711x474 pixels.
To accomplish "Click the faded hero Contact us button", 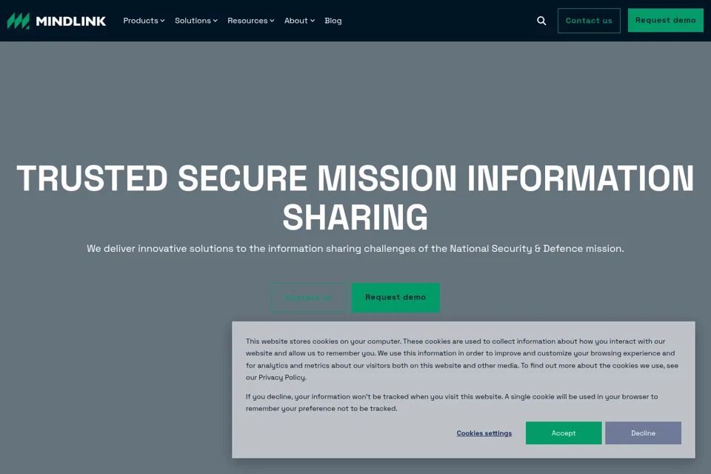I will [309, 298].
